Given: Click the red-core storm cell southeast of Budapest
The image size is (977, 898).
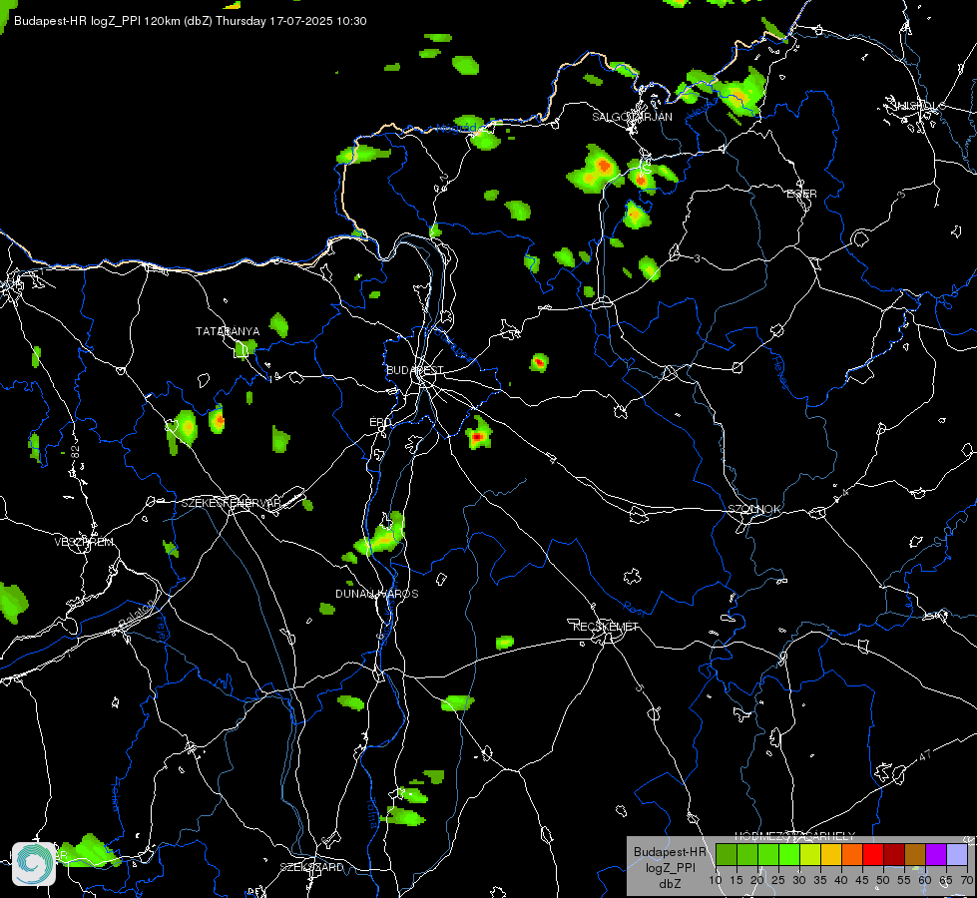Looking at the screenshot, I should click(x=478, y=434).
